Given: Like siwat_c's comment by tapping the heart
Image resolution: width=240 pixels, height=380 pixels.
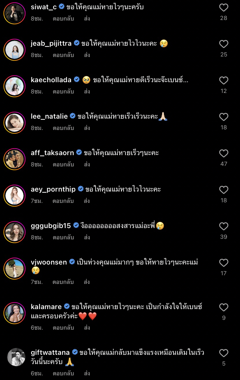Looking at the screenshot, I should tap(223, 8).
